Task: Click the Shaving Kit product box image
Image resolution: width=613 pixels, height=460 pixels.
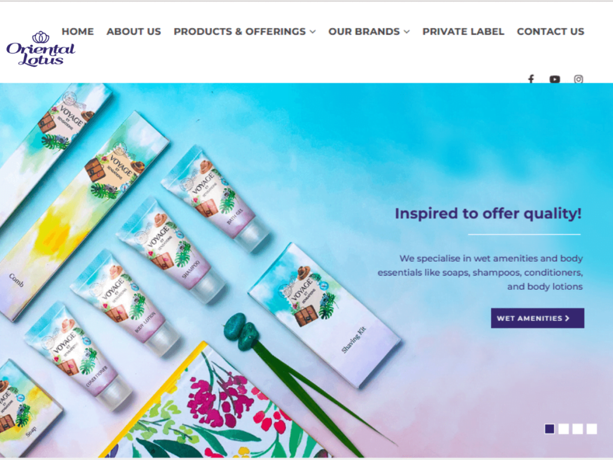Action: click(325, 315)
